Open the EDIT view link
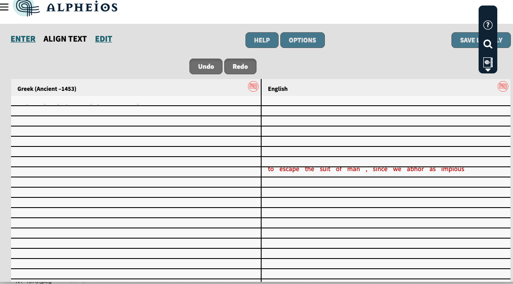The height and width of the screenshot is (284, 513). click(x=103, y=39)
